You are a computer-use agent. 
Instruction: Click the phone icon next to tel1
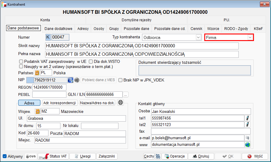click(248, 118)
